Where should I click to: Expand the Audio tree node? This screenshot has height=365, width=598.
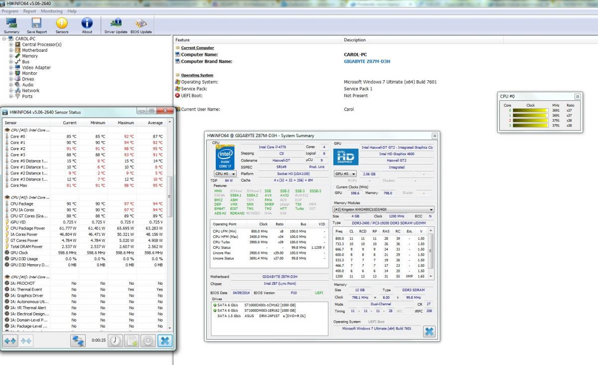pos(11,85)
